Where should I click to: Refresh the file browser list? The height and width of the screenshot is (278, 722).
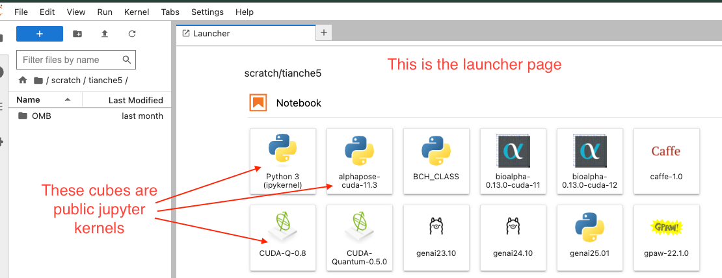click(x=132, y=34)
